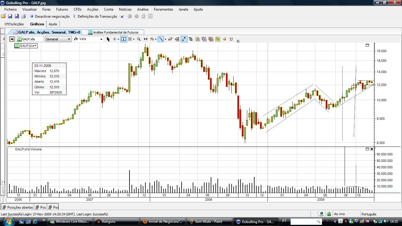Click the grid lines icon
The image size is (402, 226).
click(x=130, y=39)
